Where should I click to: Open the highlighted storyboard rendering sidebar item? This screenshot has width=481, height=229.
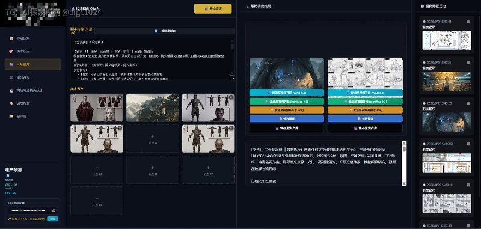[x=32, y=64]
